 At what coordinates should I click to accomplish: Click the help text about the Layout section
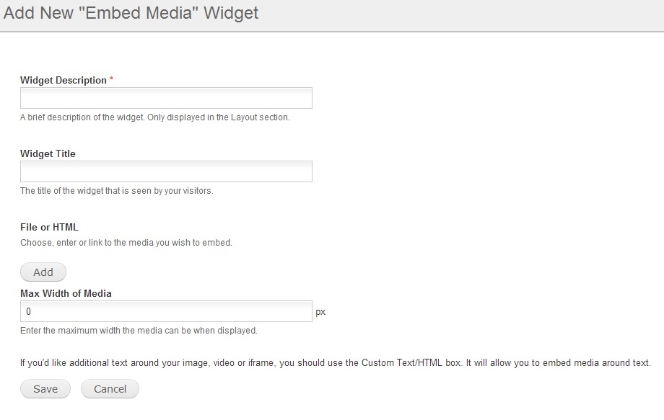(155, 117)
